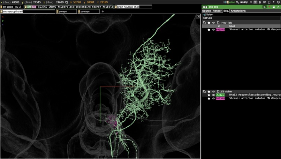Viewport: 281px width, 159px height.
Task: Sort the segment list by label column
Action: (232, 26)
